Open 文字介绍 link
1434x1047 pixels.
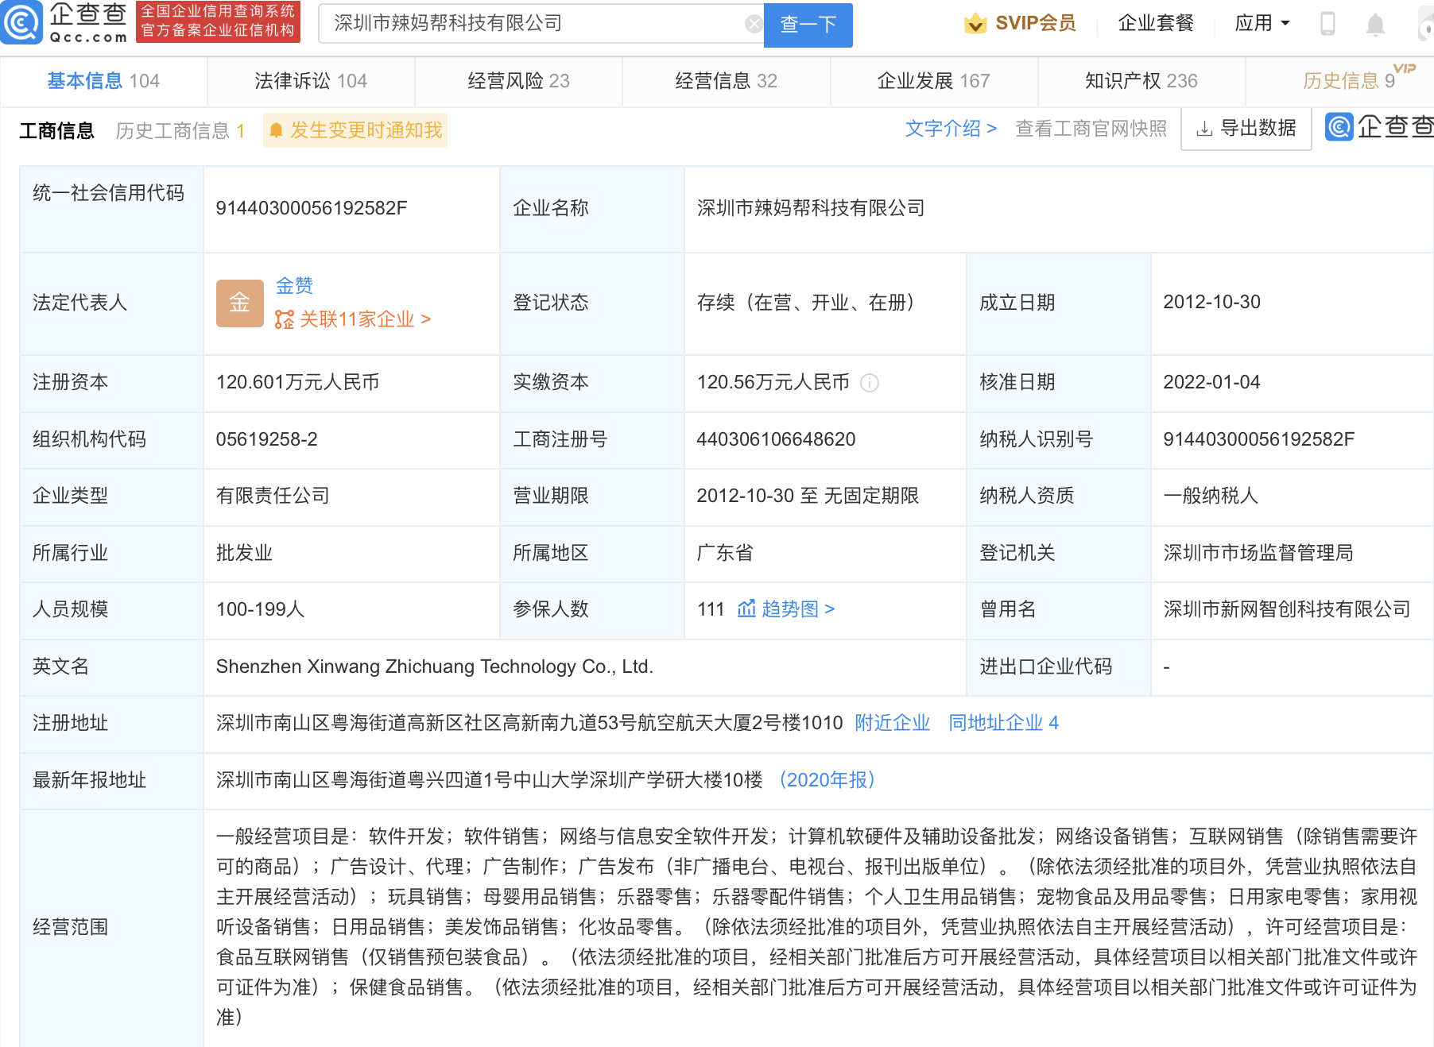tap(951, 129)
